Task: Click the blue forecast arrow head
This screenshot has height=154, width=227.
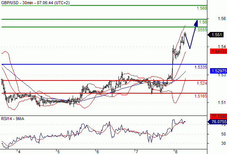Action: [196, 23]
